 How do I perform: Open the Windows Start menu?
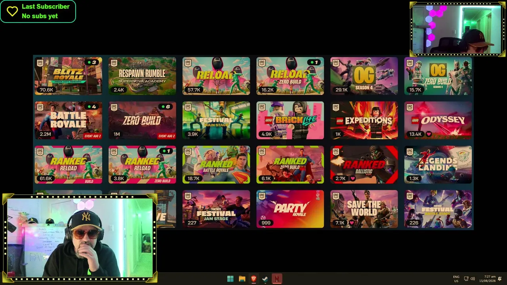click(230, 279)
